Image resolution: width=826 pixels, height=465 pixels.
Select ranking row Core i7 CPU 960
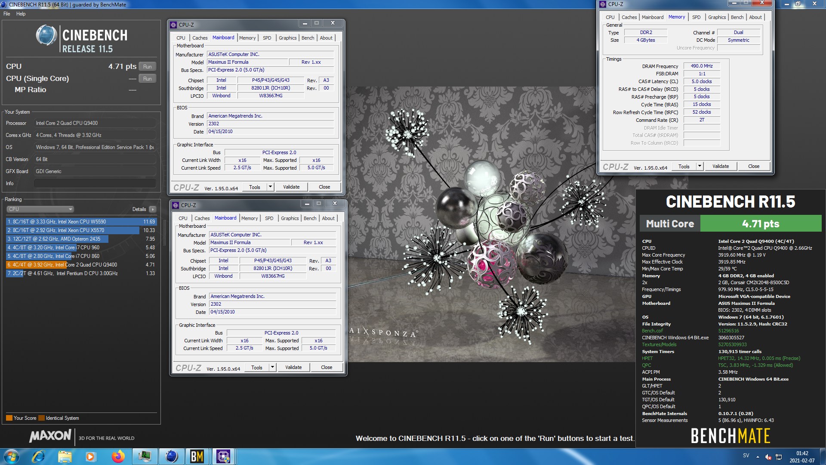click(x=81, y=248)
